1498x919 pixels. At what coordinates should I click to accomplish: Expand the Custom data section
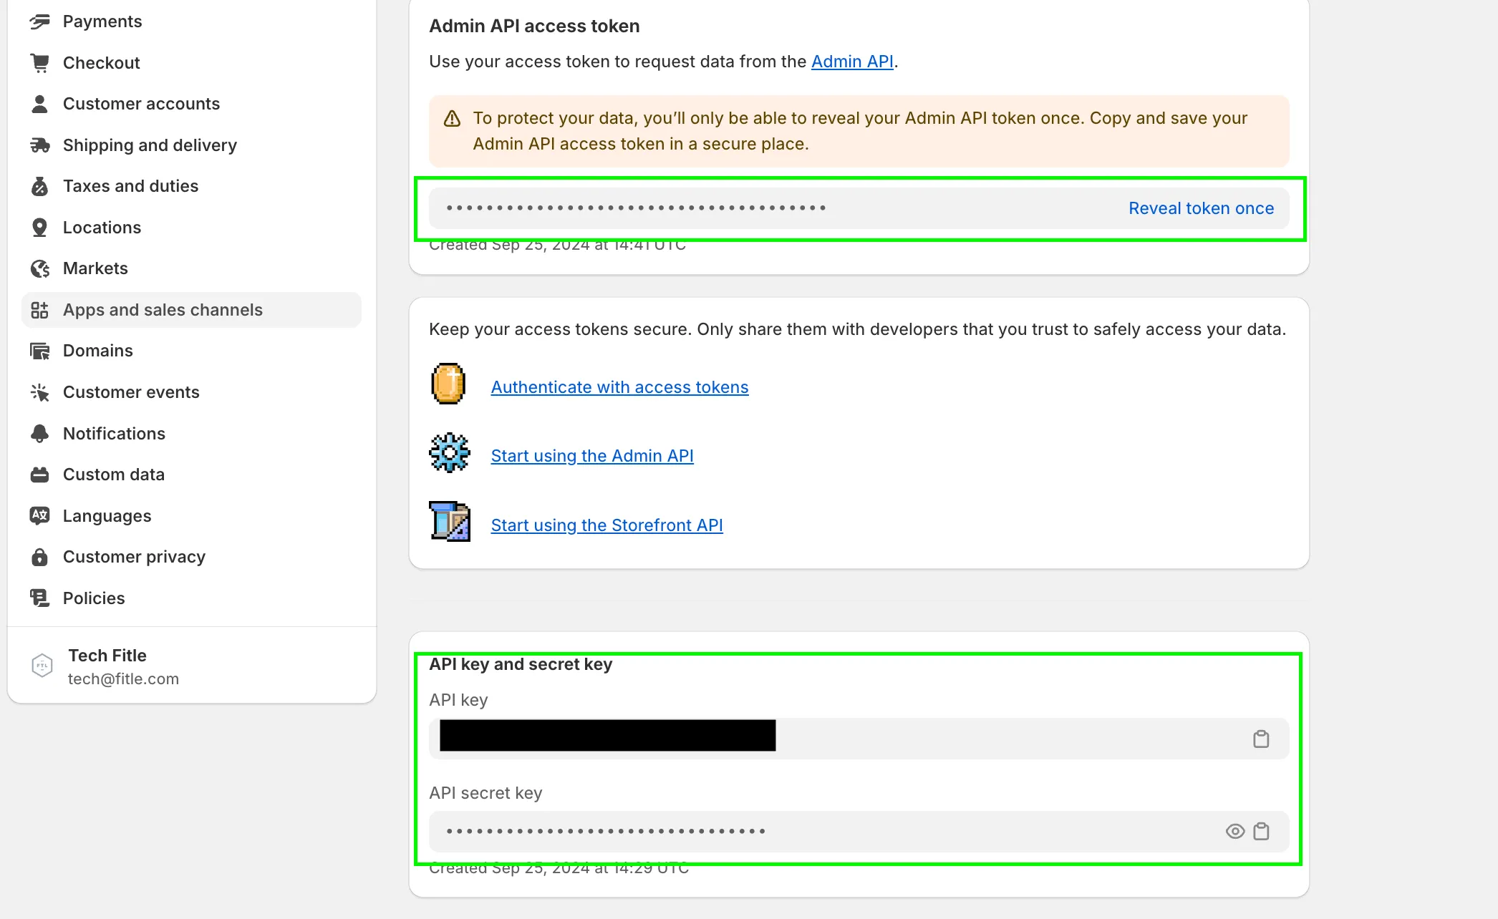(113, 474)
